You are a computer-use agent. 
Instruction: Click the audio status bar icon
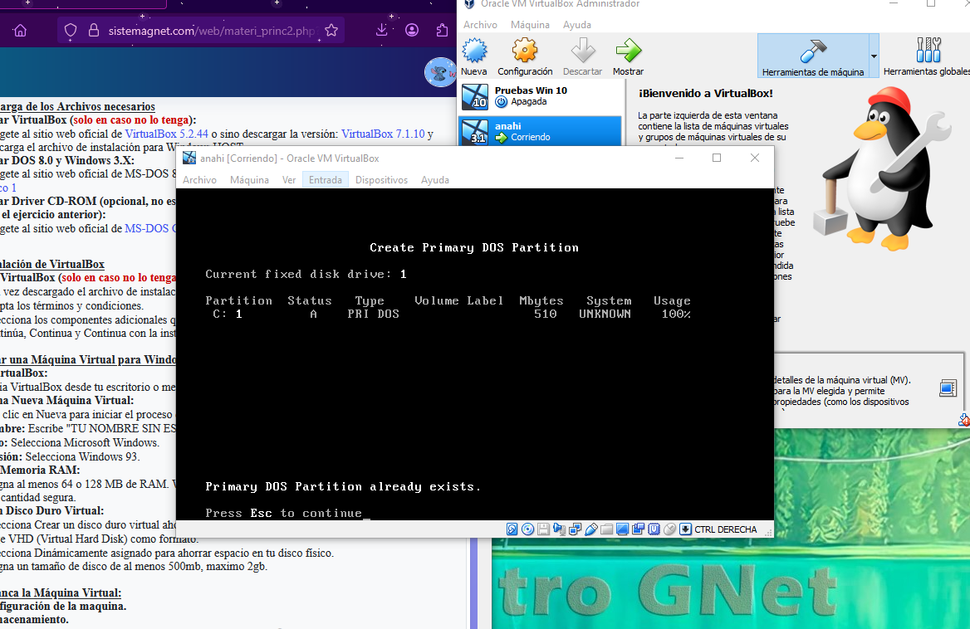[559, 529]
